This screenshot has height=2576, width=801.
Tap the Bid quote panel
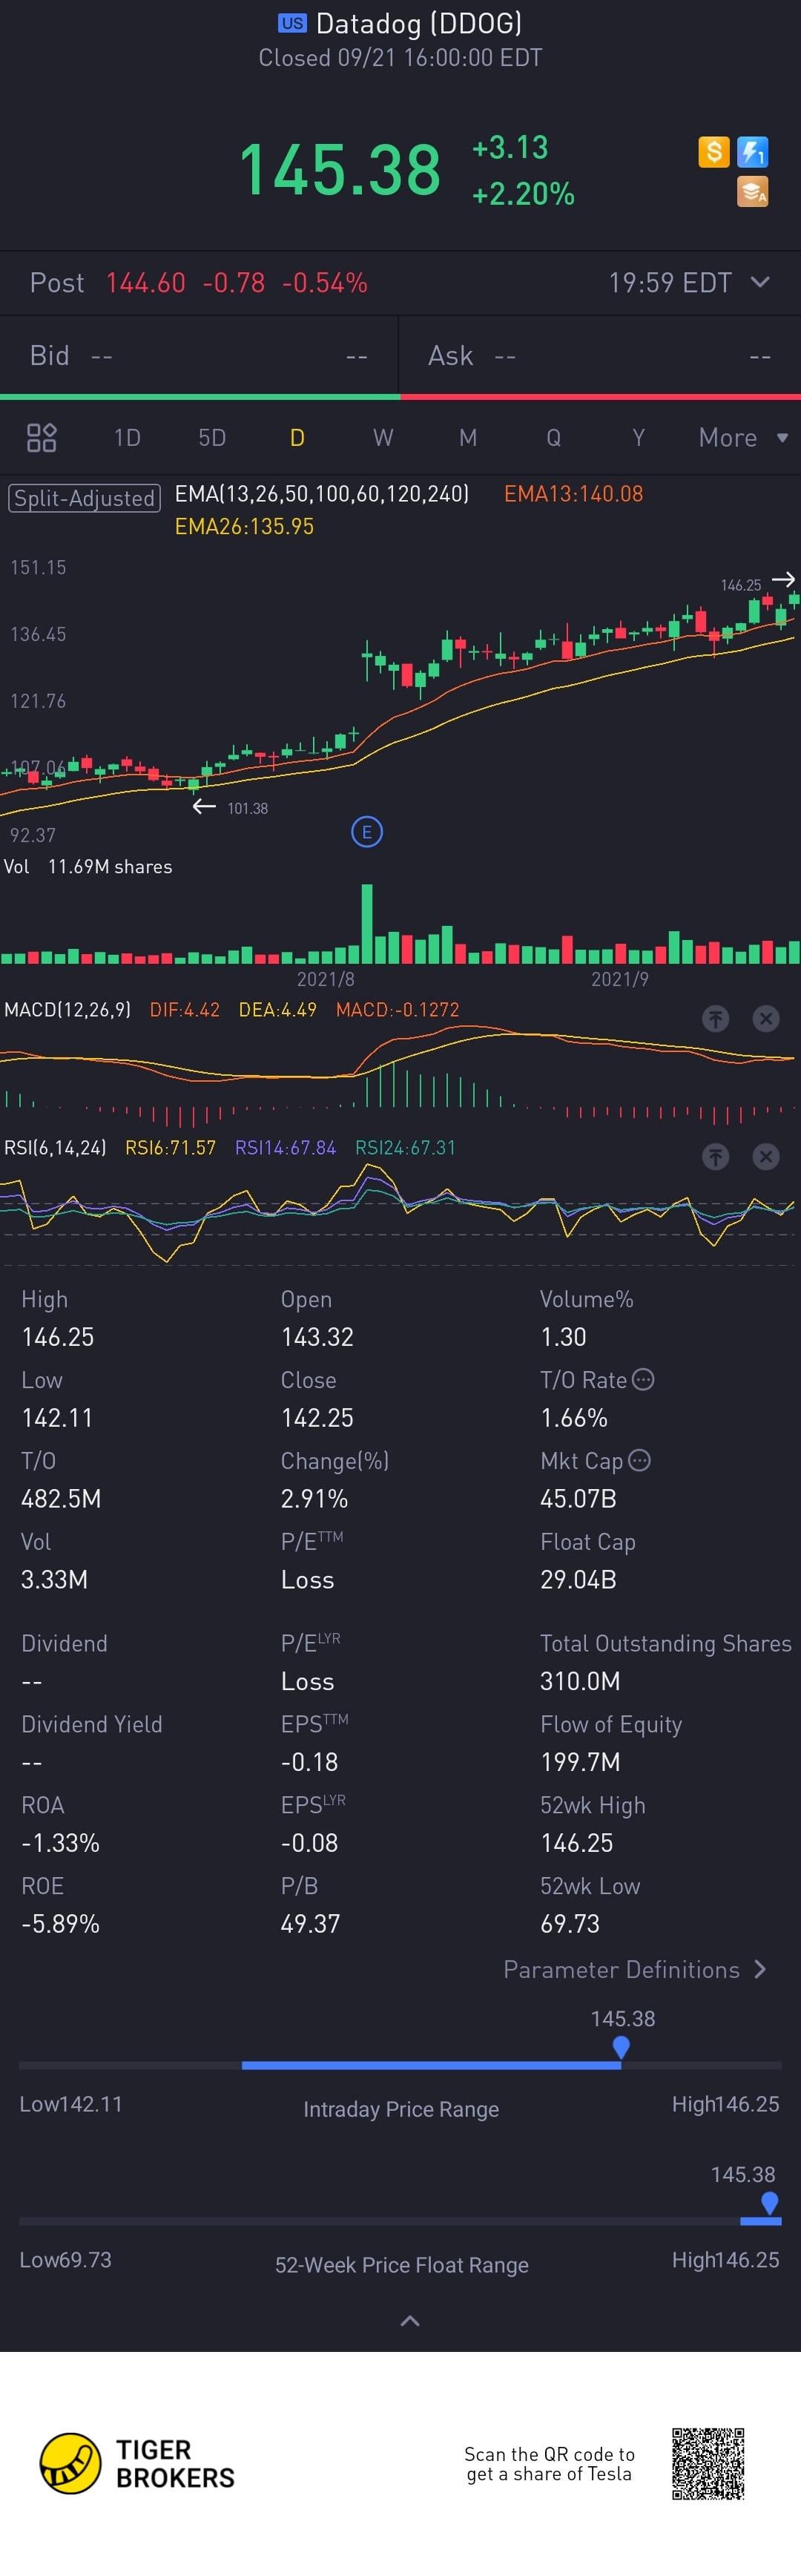[x=199, y=356]
